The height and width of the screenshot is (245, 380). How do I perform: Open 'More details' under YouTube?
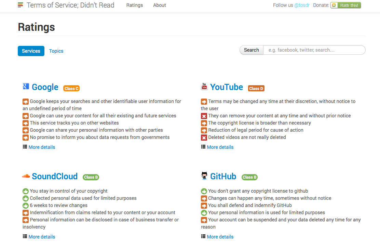[x=220, y=147]
